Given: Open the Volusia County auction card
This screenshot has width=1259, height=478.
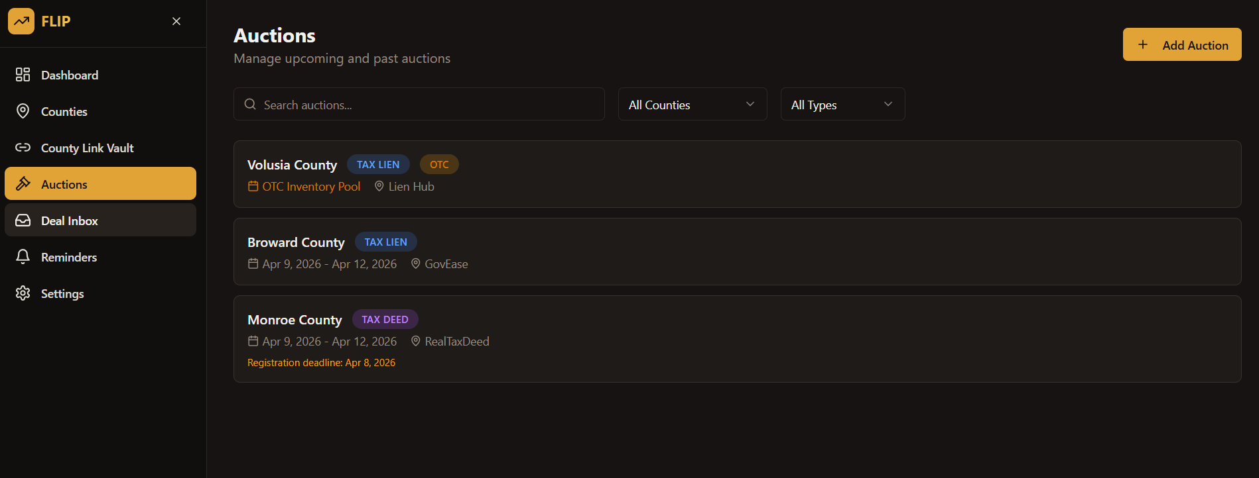Looking at the screenshot, I should [x=737, y=174].
